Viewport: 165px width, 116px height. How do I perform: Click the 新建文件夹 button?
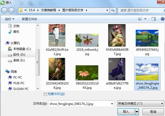coord(30,19)
